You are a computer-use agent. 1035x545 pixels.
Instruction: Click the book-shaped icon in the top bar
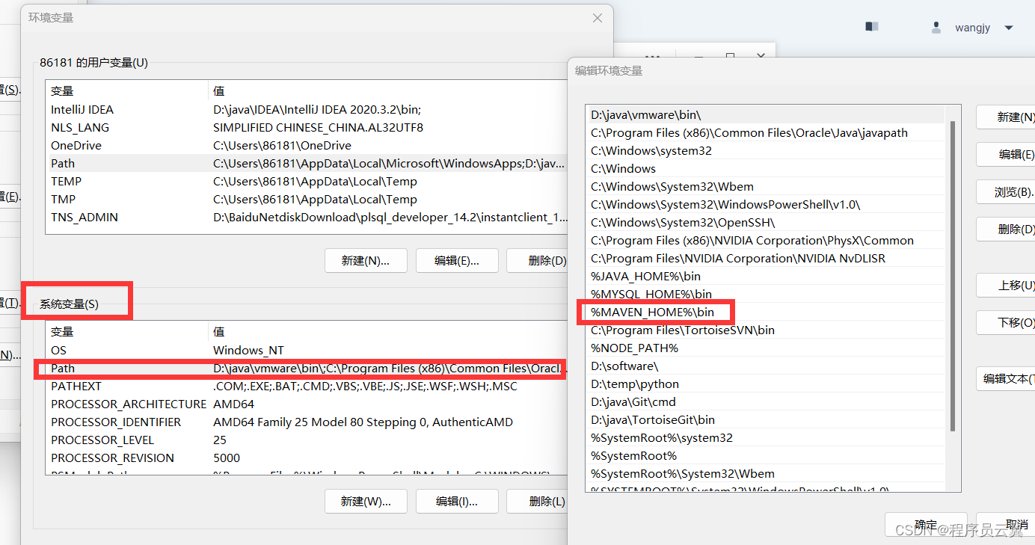click(x=870, y=25)
